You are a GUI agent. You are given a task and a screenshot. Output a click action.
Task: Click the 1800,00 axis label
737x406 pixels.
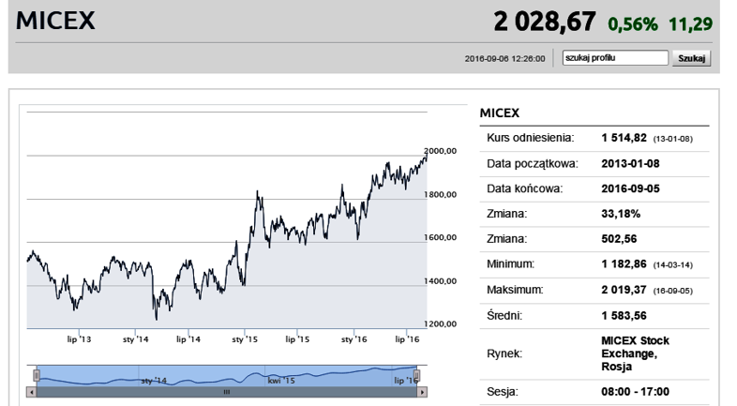click(441, 194)
